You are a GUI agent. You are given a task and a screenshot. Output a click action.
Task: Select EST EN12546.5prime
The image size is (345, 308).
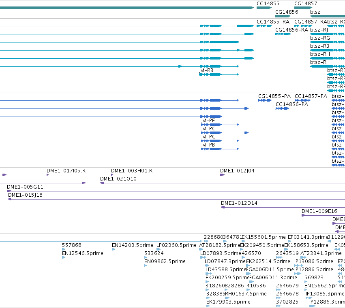83,253
